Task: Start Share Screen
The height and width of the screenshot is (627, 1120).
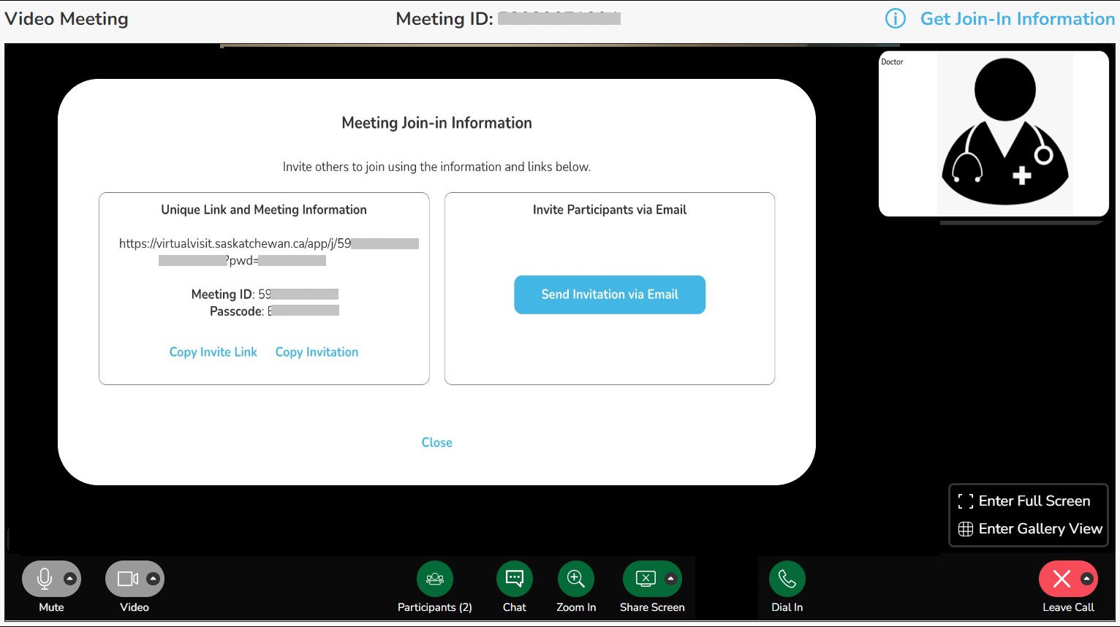Action: (x=646, y=579)
